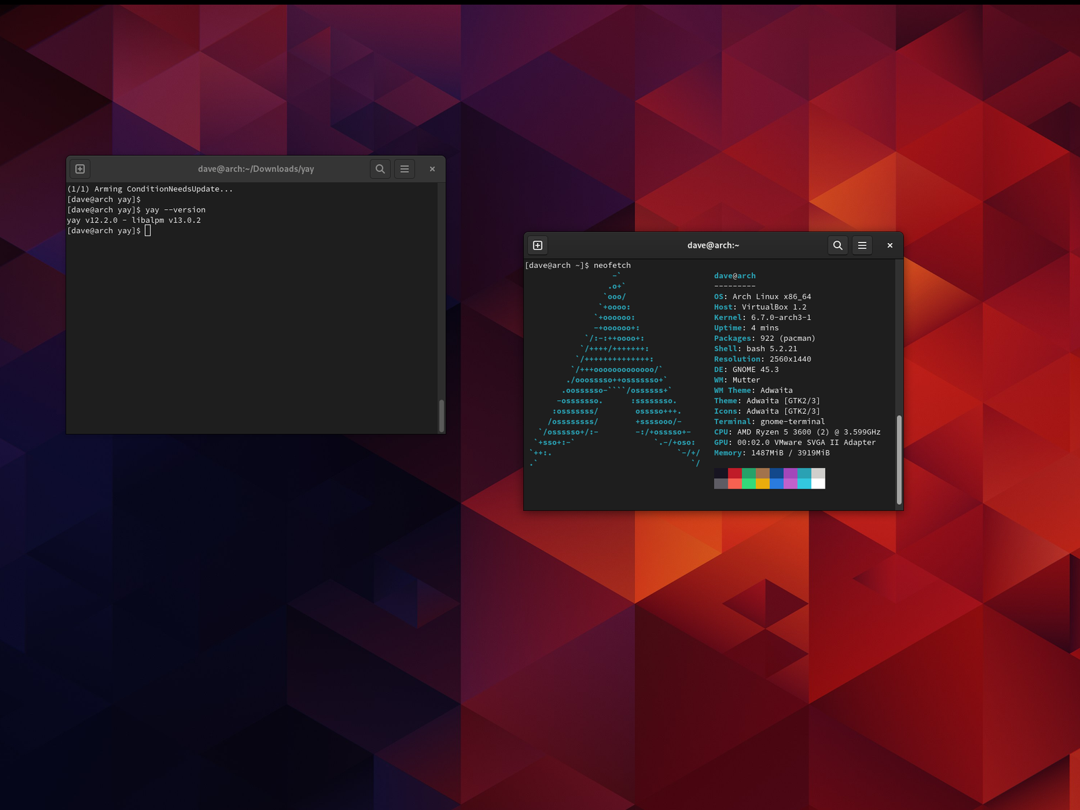Click the 'yay v12.2.0 - libalpm v13.0.2' output line
Screen dimensions: 1080x810
(134, 220)
